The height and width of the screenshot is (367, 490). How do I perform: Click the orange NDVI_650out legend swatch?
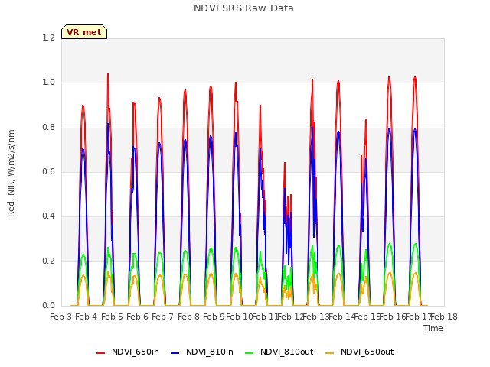(x=330, y=353)
